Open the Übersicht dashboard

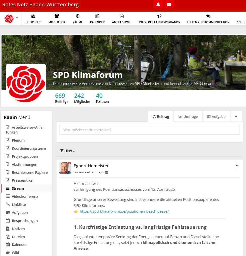coord(33,19)
